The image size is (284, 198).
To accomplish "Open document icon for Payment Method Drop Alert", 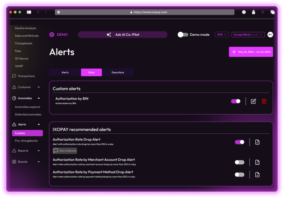I will [257, 174].
